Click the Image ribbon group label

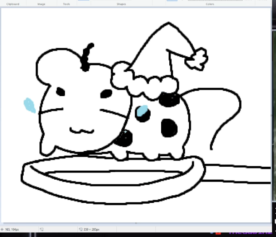41,4
